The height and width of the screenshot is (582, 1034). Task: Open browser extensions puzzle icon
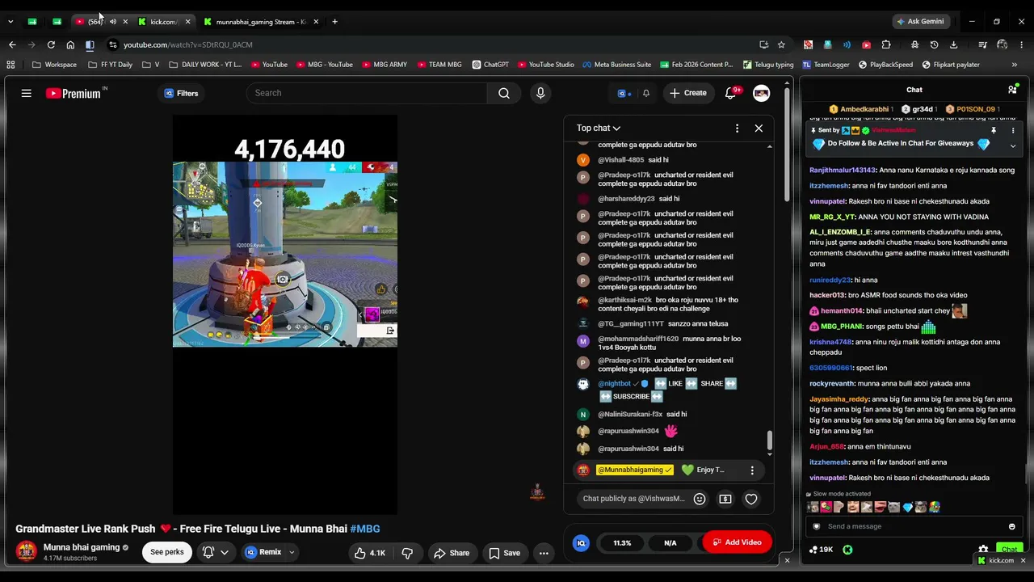coord(886,44)
